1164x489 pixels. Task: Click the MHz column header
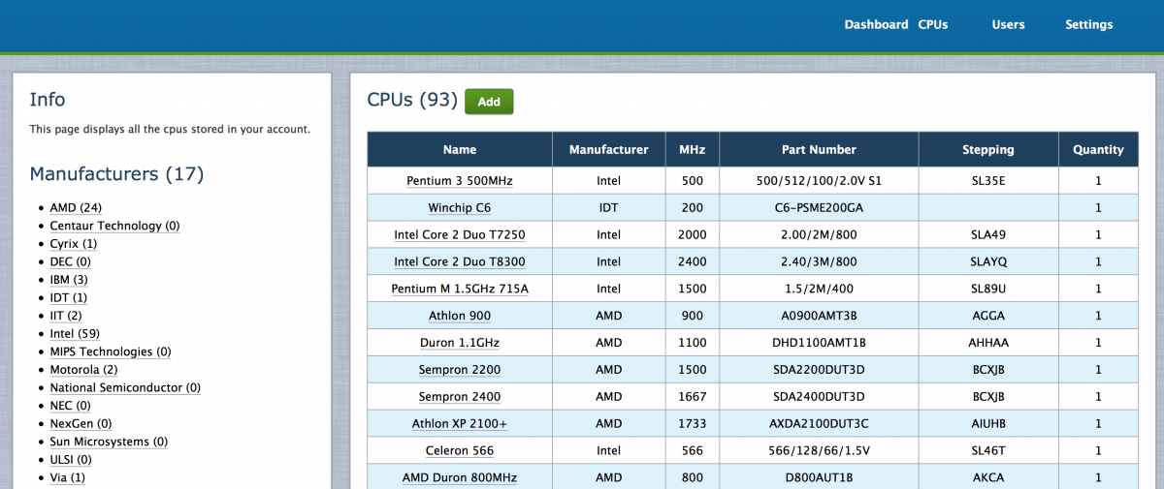coord(693,150)
